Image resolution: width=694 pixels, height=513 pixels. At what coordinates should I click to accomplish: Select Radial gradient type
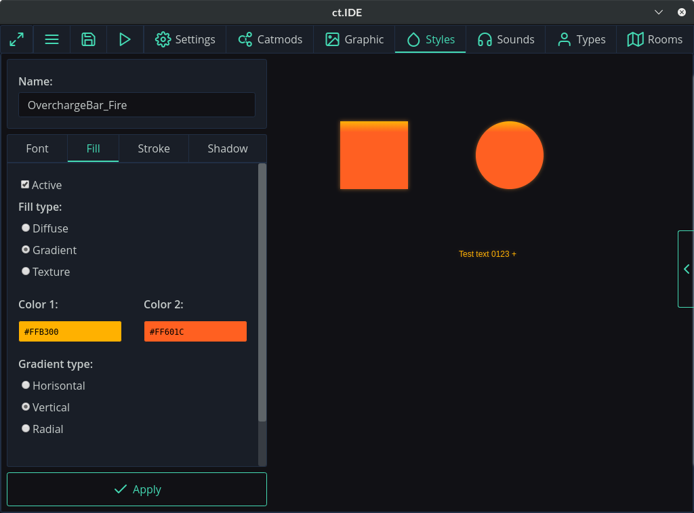point(26,428)
